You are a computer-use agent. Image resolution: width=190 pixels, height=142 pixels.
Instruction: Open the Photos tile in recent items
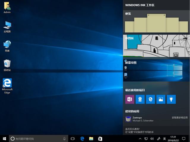[161, 99]
